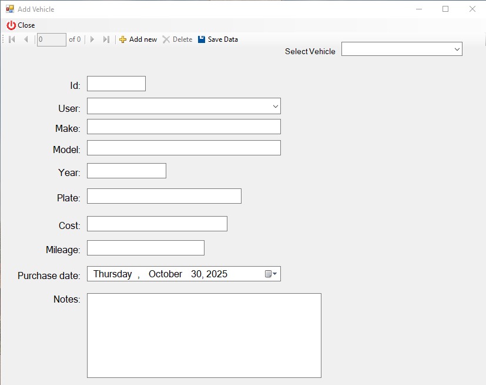
Task: Click inside the Notes text area
Action: pyautogui.click(x=204, y=335)
